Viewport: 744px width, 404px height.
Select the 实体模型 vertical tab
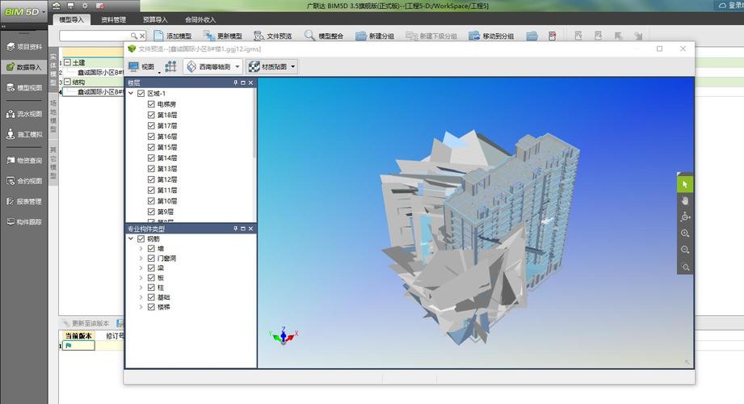pos(53,69)
